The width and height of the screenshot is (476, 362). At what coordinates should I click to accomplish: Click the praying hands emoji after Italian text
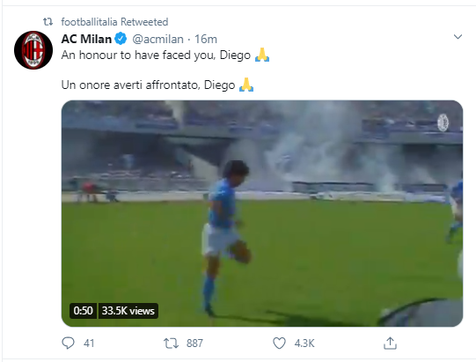[x=246, y=85]
